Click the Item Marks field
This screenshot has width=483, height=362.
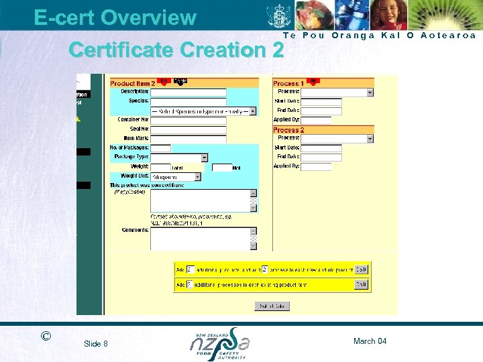189,139
